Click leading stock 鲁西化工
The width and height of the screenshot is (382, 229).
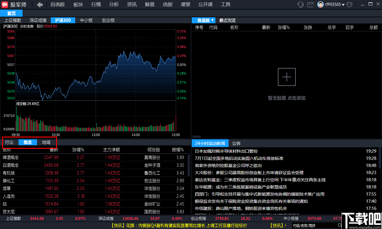coord(152,173)
